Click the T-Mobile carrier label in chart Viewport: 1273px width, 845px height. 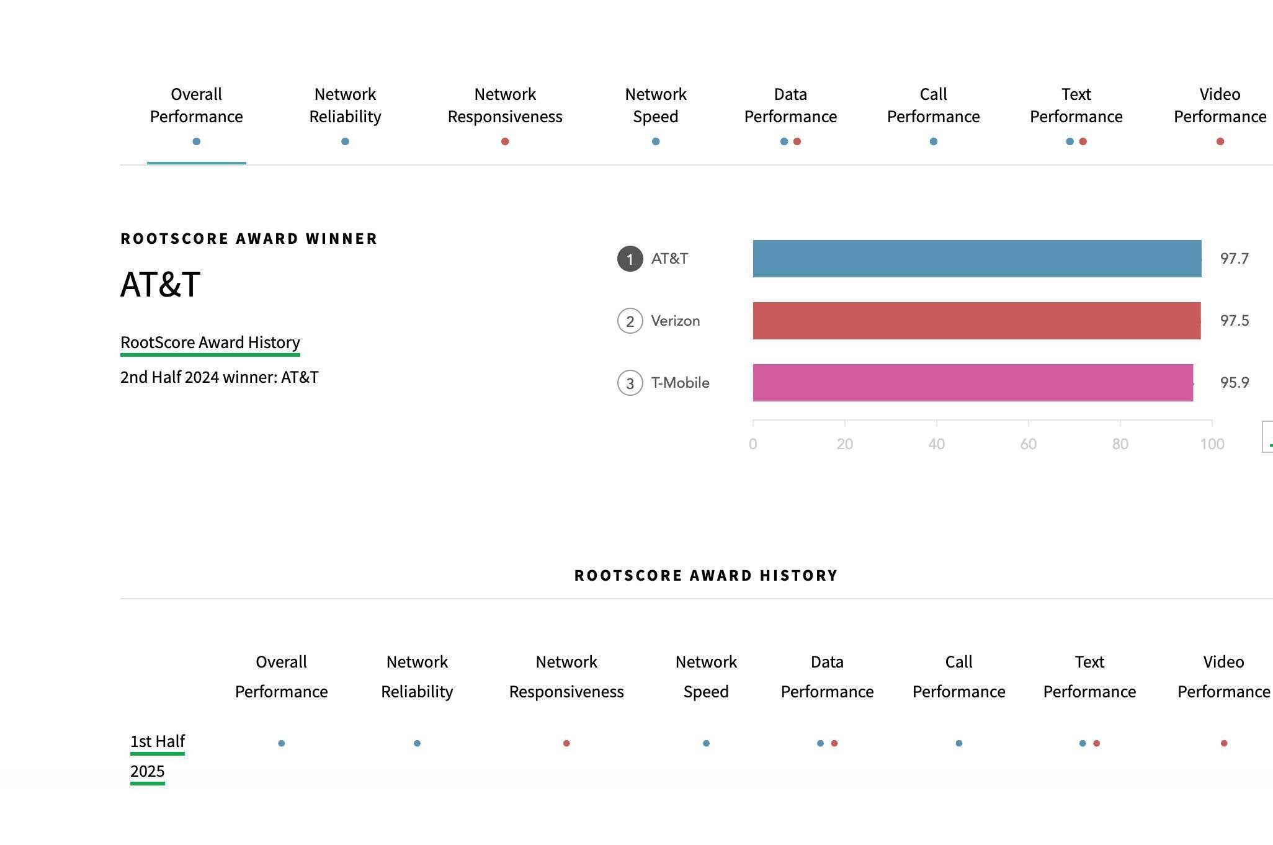point(680,383)
